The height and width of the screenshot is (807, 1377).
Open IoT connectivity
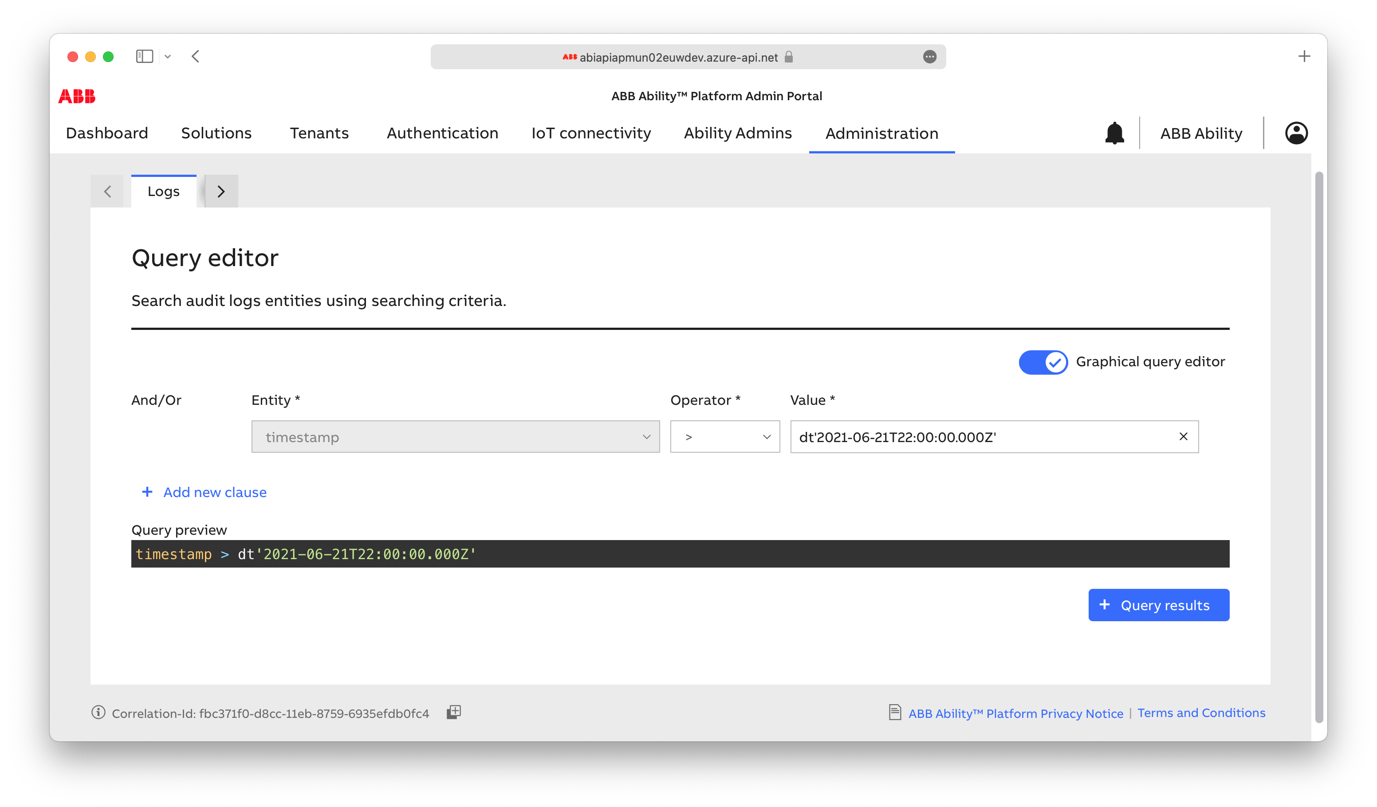(591, 133)
